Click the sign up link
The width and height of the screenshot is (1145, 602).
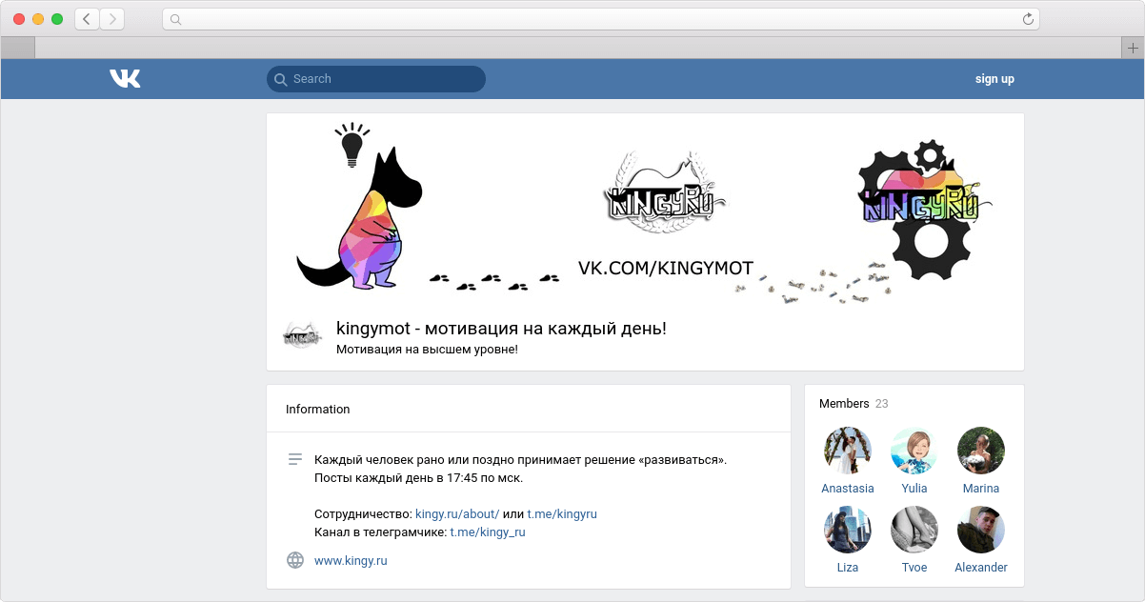point(994,79)
